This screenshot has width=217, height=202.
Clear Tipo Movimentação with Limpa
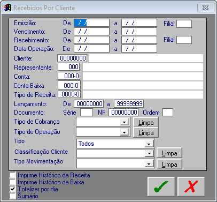(x=169, y=164)
